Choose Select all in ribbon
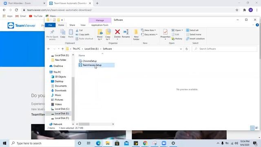 [192, 30]
